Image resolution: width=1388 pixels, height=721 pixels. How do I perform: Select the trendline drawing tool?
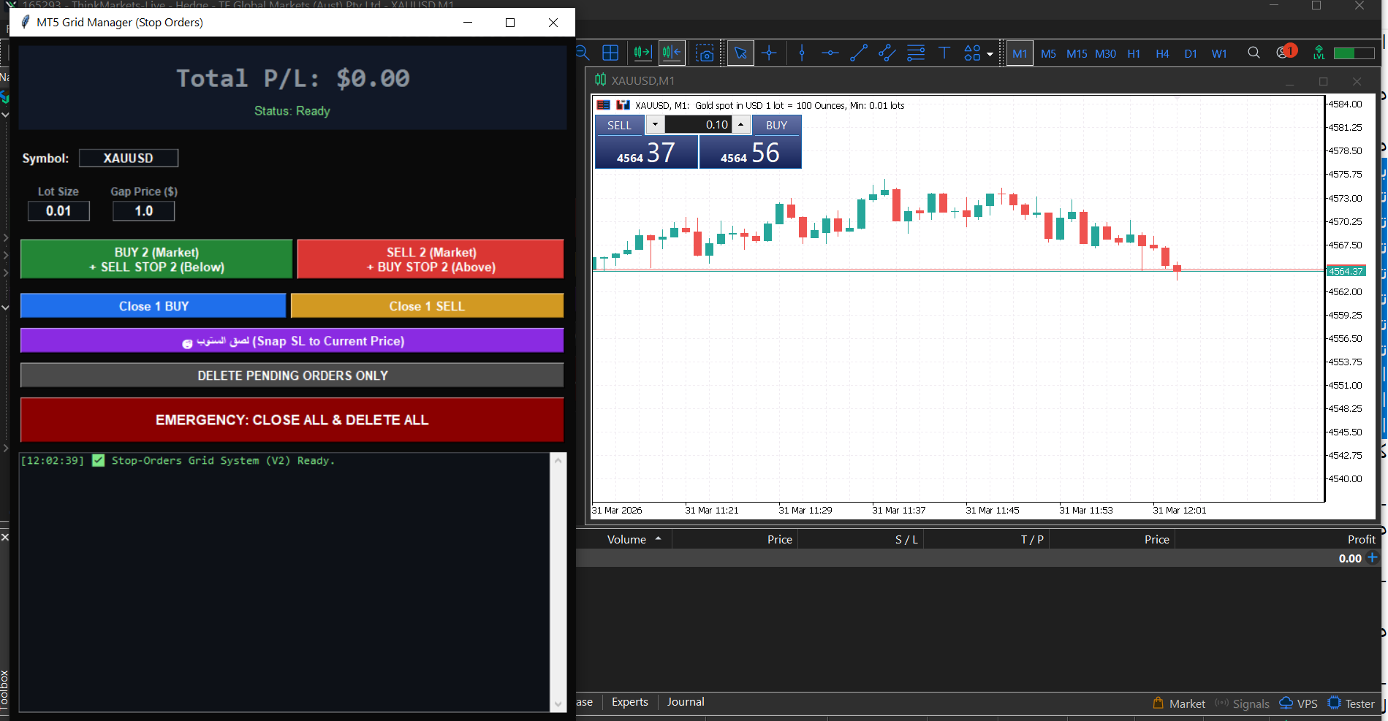coord(859,53)
